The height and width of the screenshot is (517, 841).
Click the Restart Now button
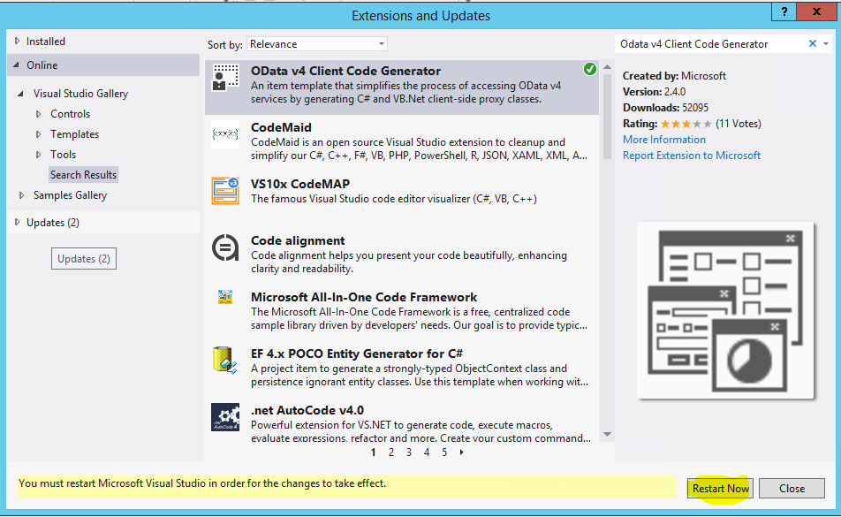pos(720,489)
